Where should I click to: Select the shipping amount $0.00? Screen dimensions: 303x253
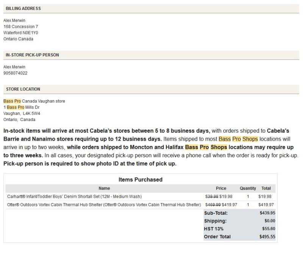click(270, 221)
